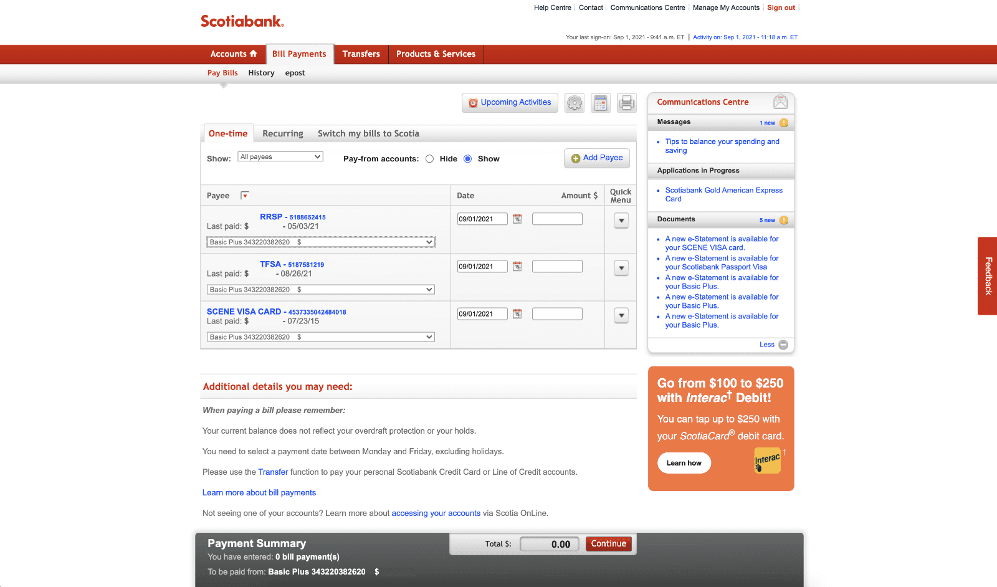997x587 pixels.
Task: Open calendar picker for SCENE VISA CARD date
Action: click(517, 314)
